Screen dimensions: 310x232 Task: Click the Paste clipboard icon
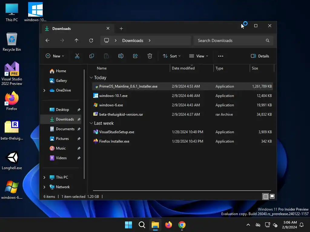[x=106, y=56]
